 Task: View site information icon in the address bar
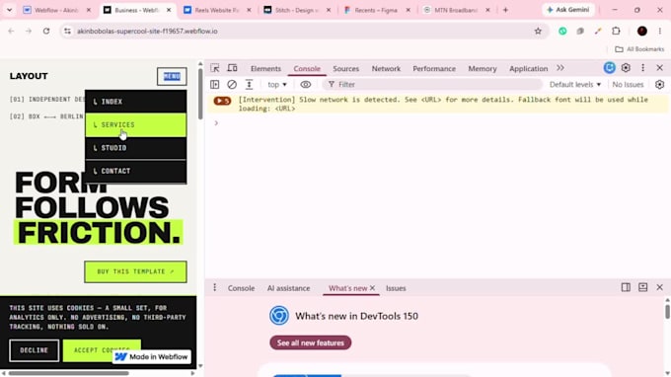(x=67, y=31)
